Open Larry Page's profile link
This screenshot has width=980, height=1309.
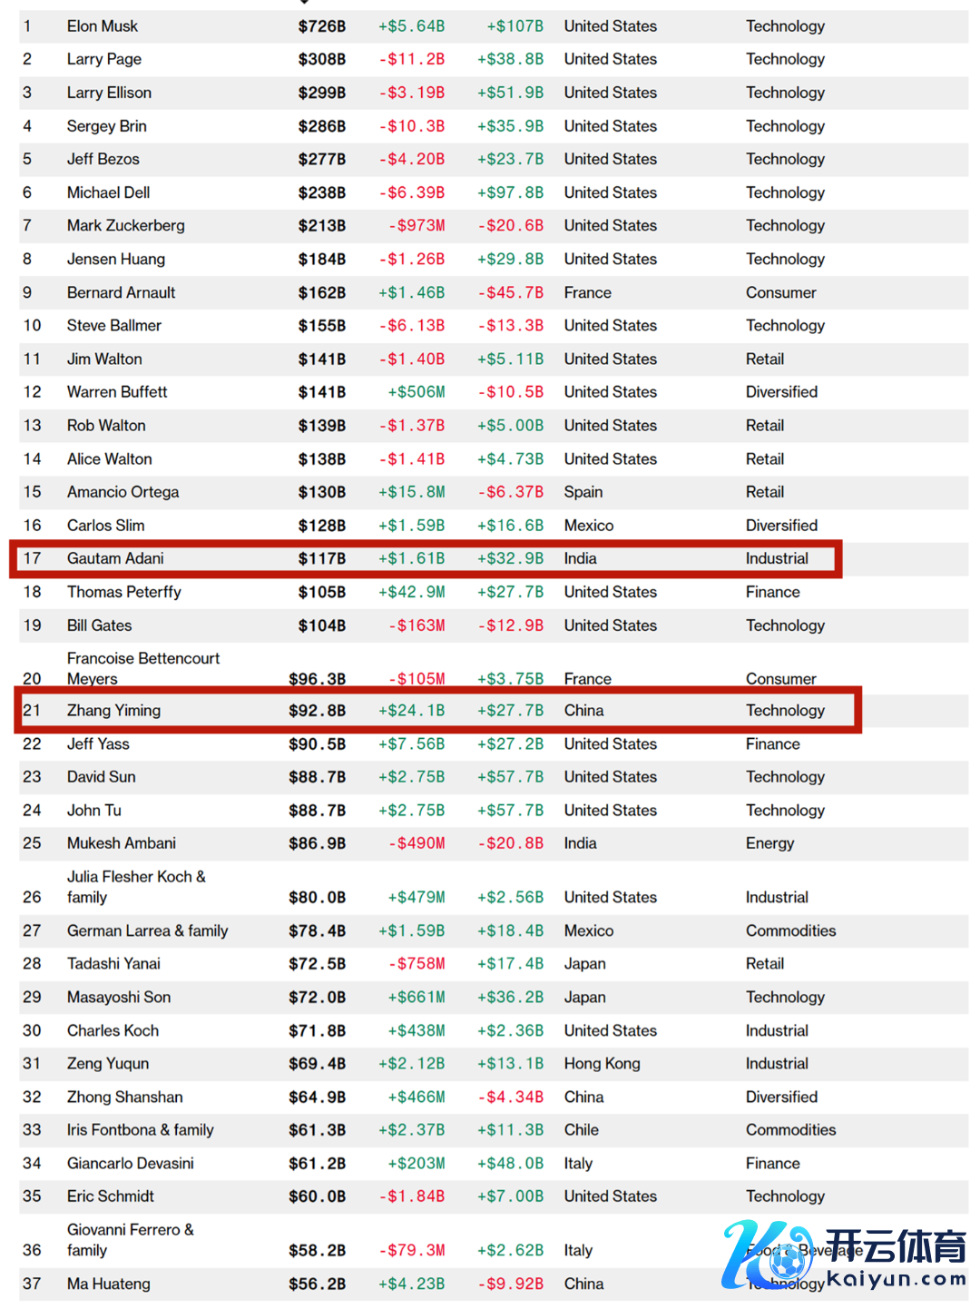pos(104,59)
